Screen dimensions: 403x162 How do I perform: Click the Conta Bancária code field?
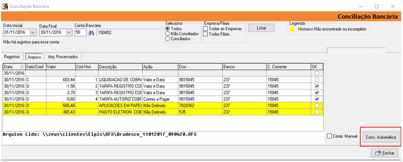click(x=81, y=33)
